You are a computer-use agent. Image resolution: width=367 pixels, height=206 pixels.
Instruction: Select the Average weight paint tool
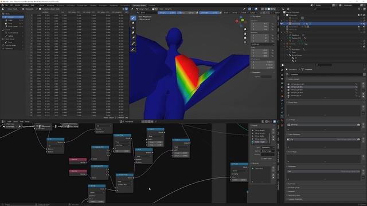coord(133,28)
